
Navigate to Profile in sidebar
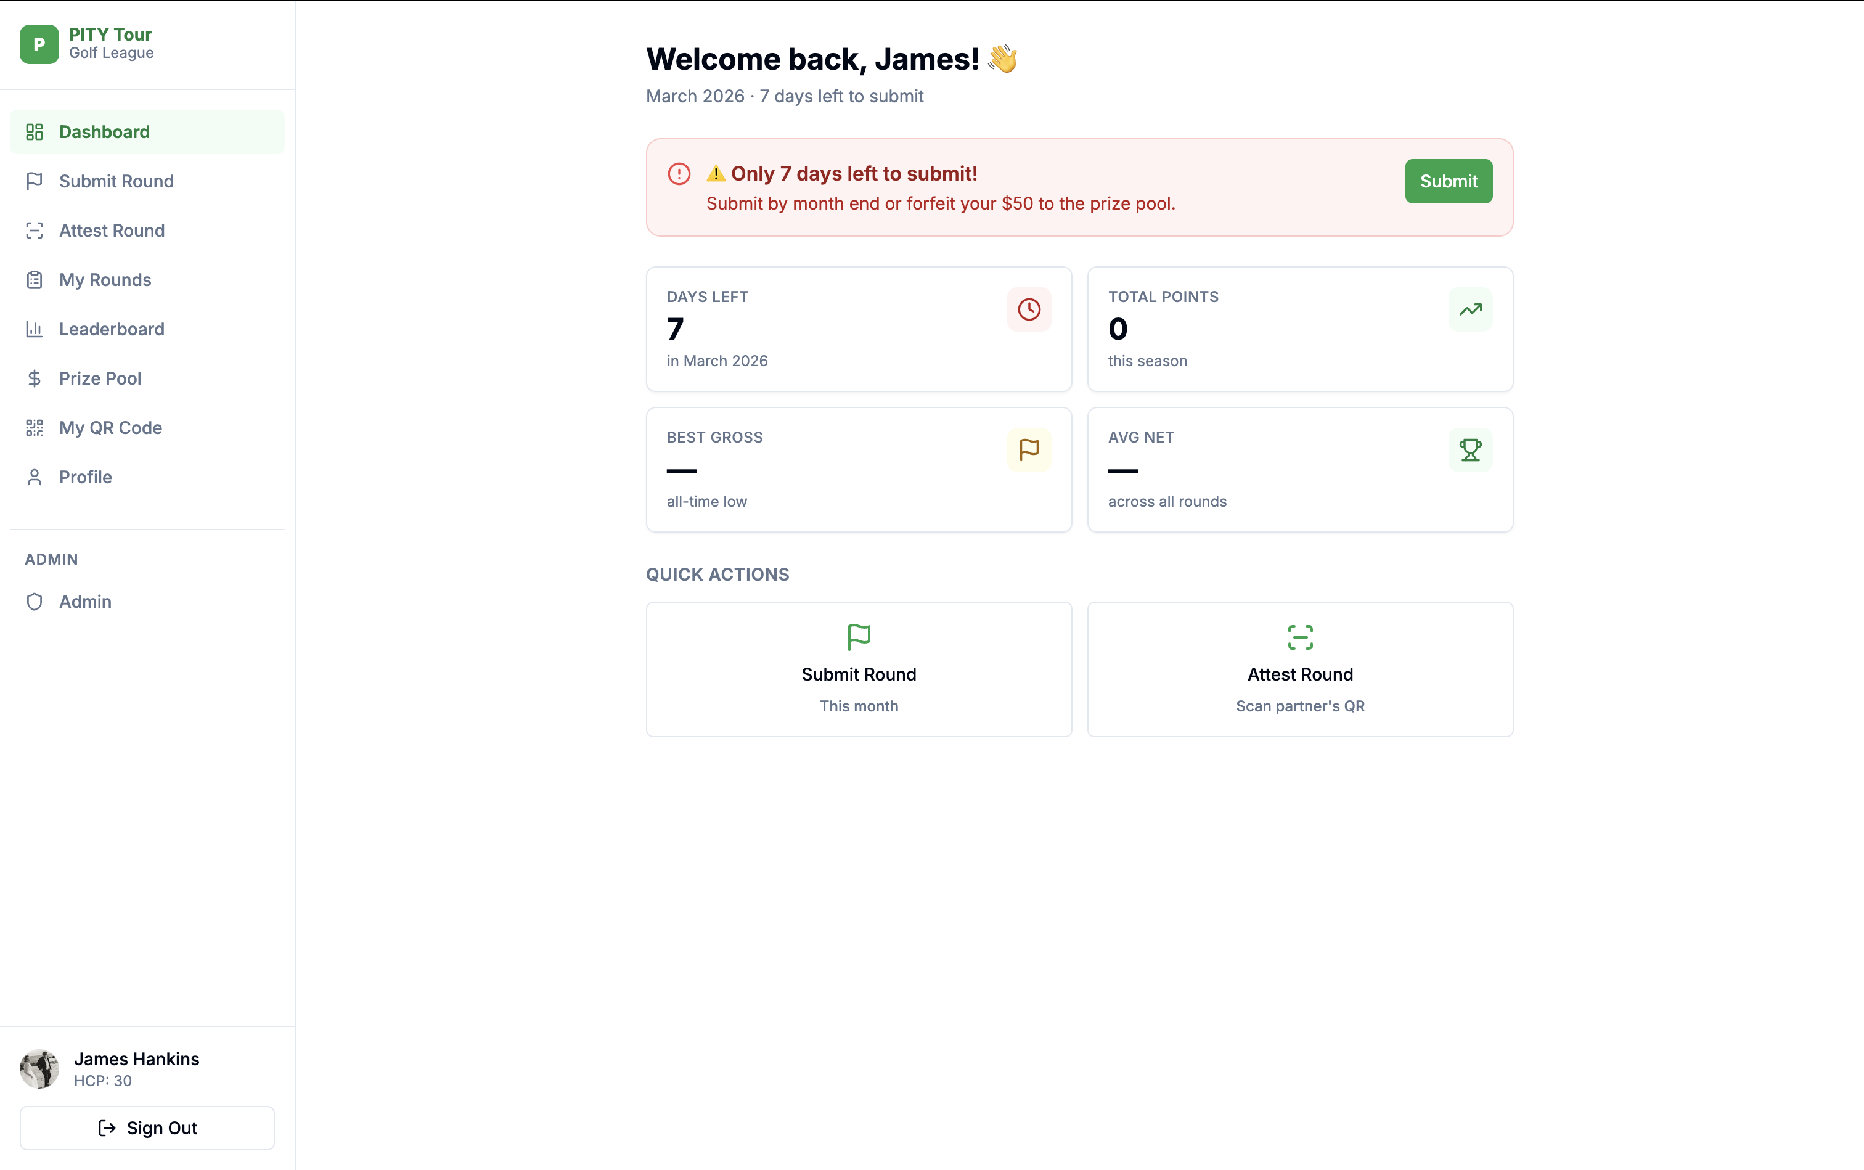click(x=85, y=478)
